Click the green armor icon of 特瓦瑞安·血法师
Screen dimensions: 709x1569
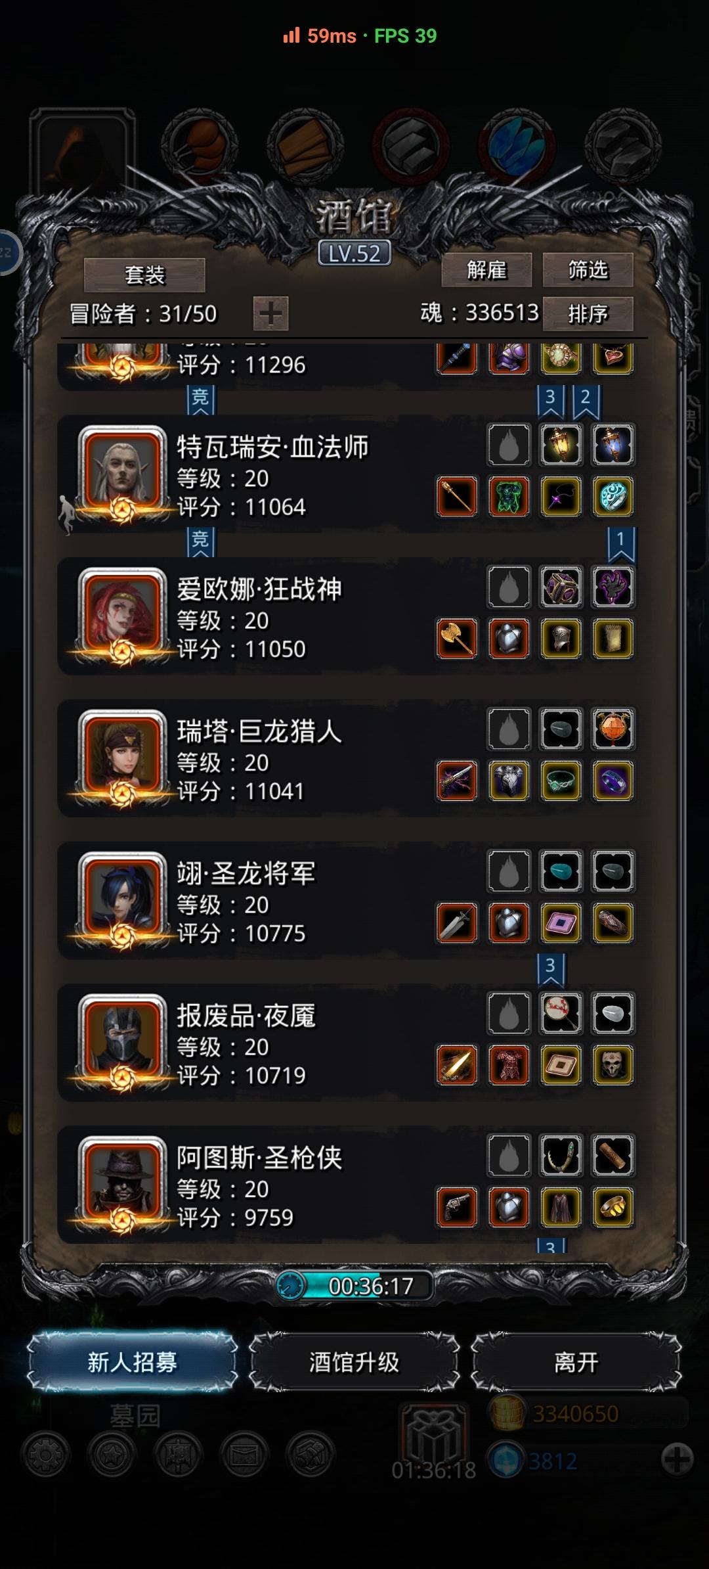click(509, 496)
